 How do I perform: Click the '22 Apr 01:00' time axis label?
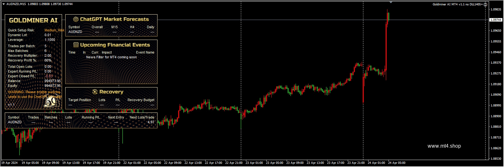pyautogui.click(x=132, y=163)
